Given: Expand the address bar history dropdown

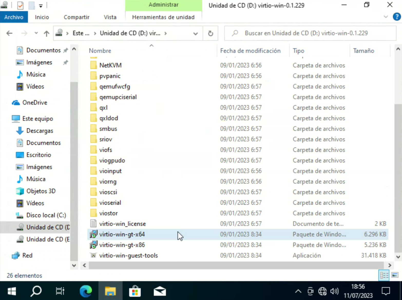Looking at the screenshot, I should [195, 33].
